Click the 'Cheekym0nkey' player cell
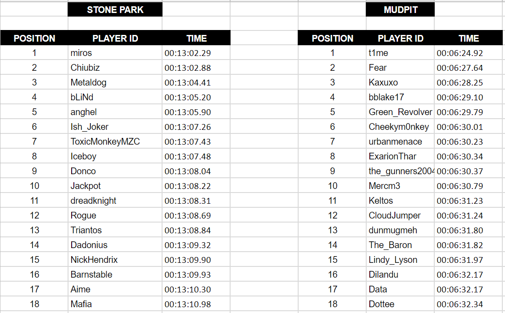 [400, 127]
